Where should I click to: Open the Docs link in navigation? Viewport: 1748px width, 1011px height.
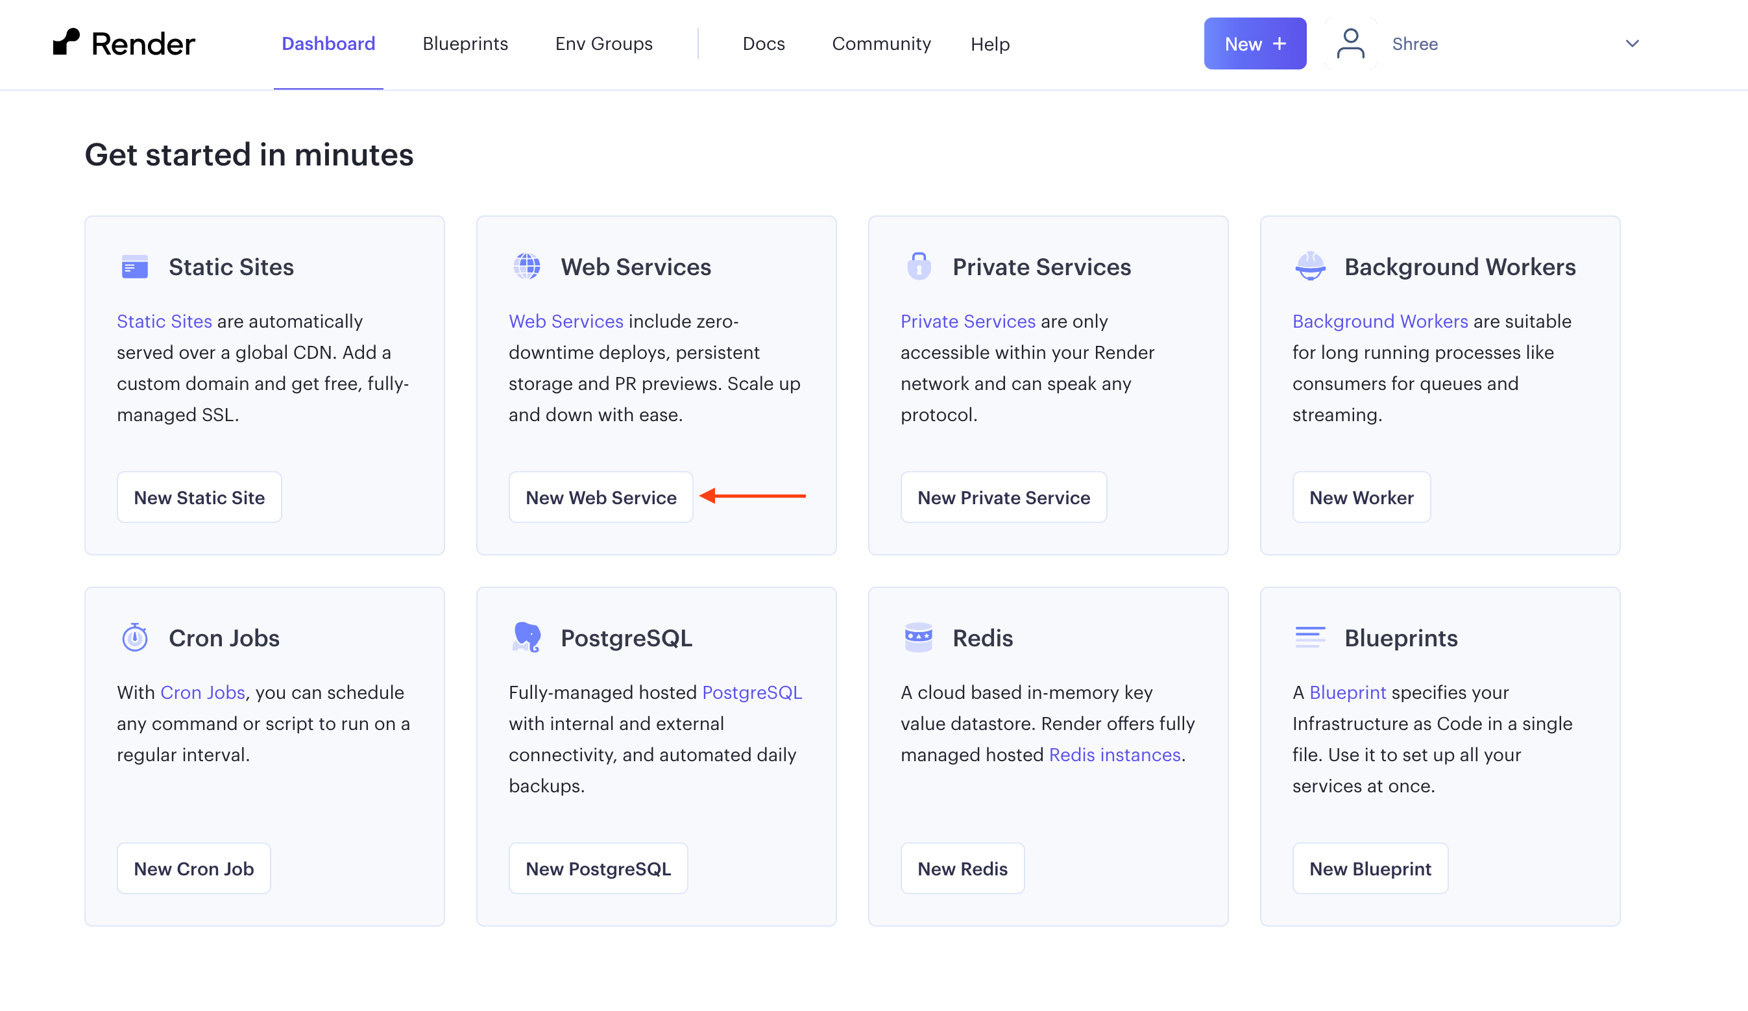(764, 43)
